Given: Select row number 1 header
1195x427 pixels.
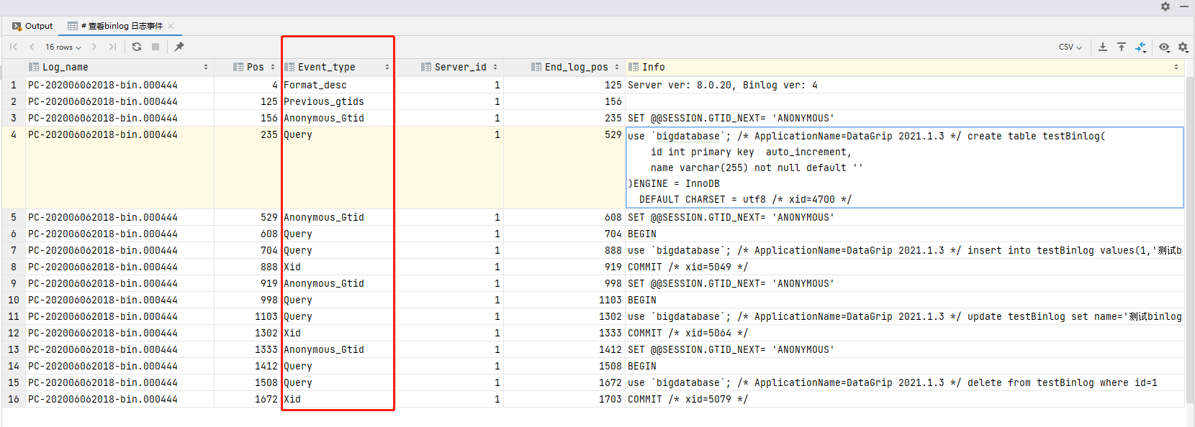Looking at the screenshot, I should (x=14, y=85).
